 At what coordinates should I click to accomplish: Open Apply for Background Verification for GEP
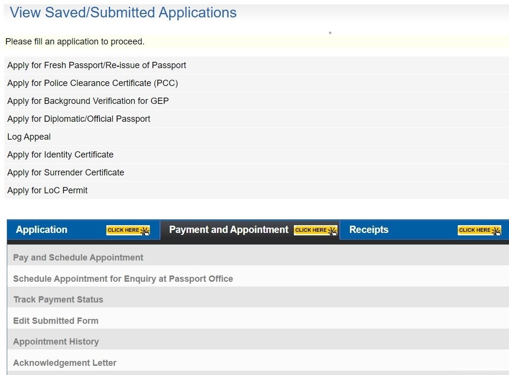pos(88,101)
